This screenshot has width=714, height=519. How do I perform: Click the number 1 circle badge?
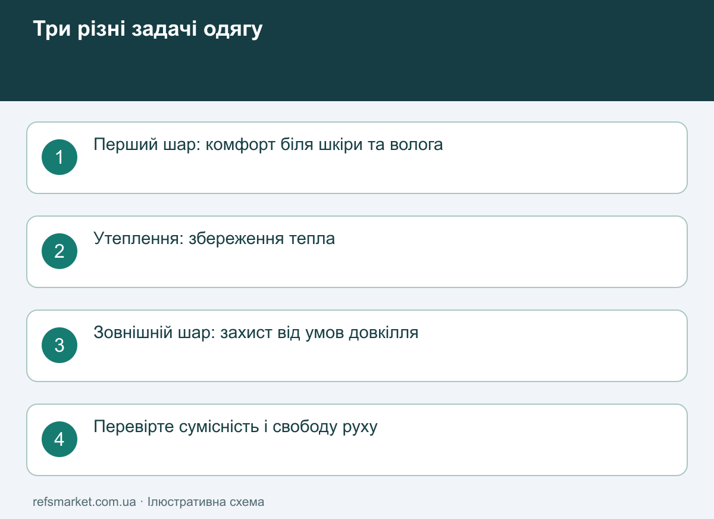point(59,157)
